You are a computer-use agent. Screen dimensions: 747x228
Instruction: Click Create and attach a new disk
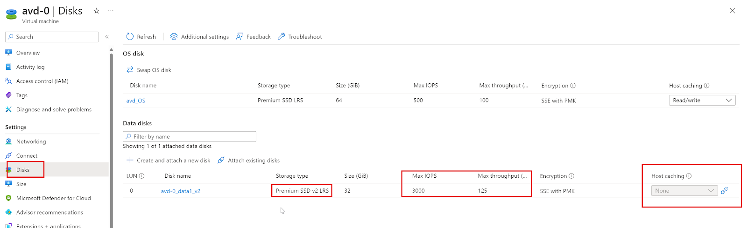169,160
